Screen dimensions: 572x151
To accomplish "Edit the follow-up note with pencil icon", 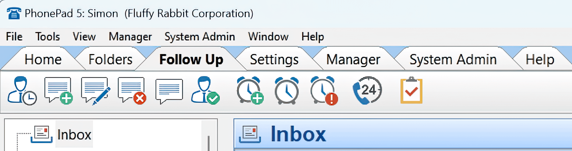I will pos(95,91).
